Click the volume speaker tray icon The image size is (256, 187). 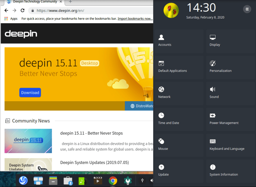[x=152, y=180]
